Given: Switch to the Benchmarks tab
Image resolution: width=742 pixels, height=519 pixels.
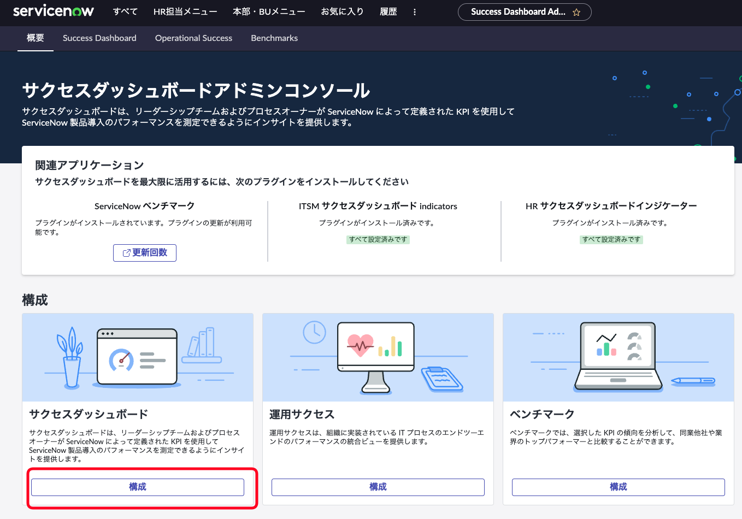Looking at the screenshot, I should pos(274,38).
